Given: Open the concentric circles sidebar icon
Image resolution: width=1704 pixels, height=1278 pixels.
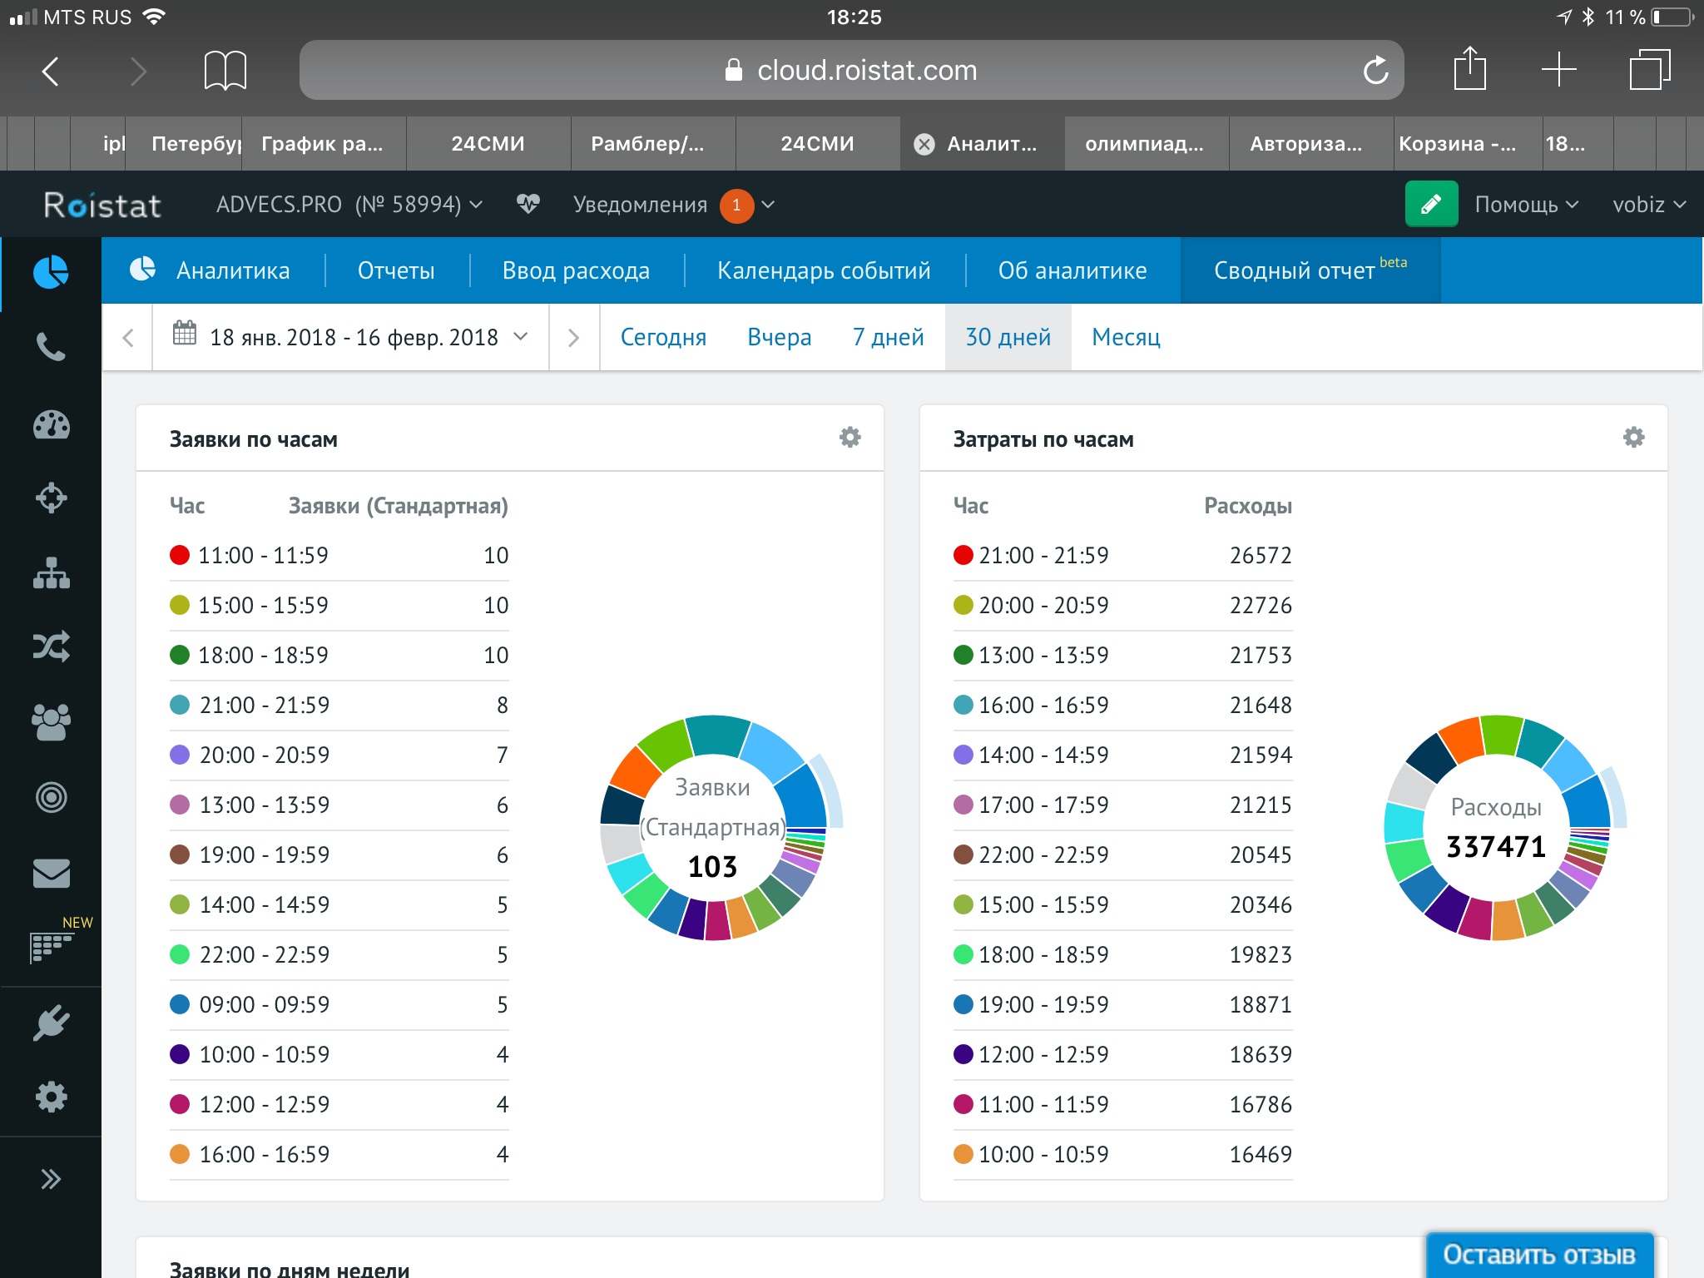Looking at the screenshot, I should [51, 797].
